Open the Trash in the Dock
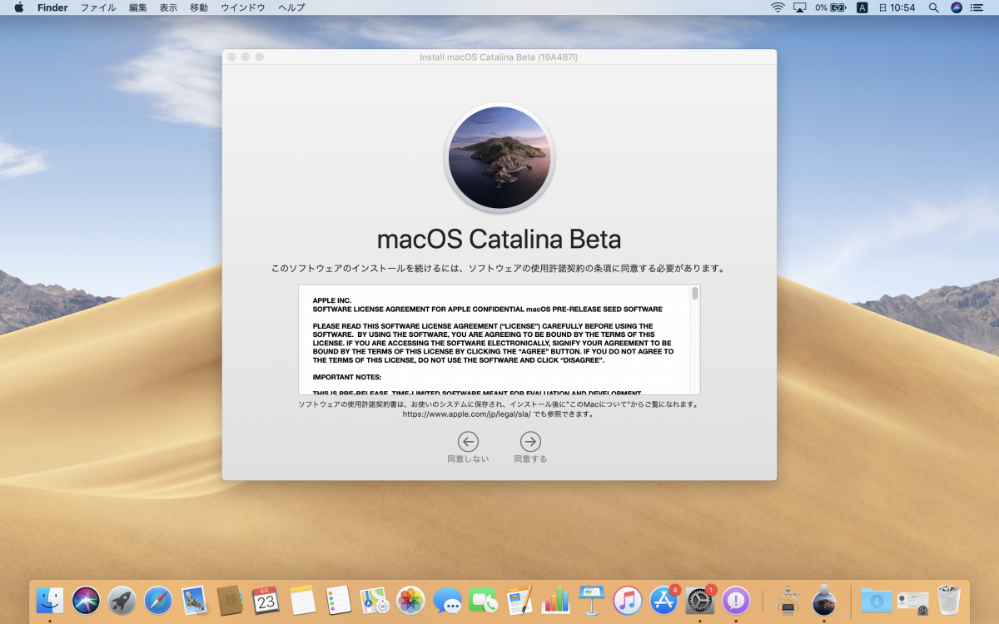This screenshot has width=999, height=624. (x=948, y=600)
